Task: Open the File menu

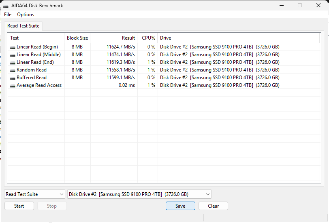Action: [x=8, y=15]
